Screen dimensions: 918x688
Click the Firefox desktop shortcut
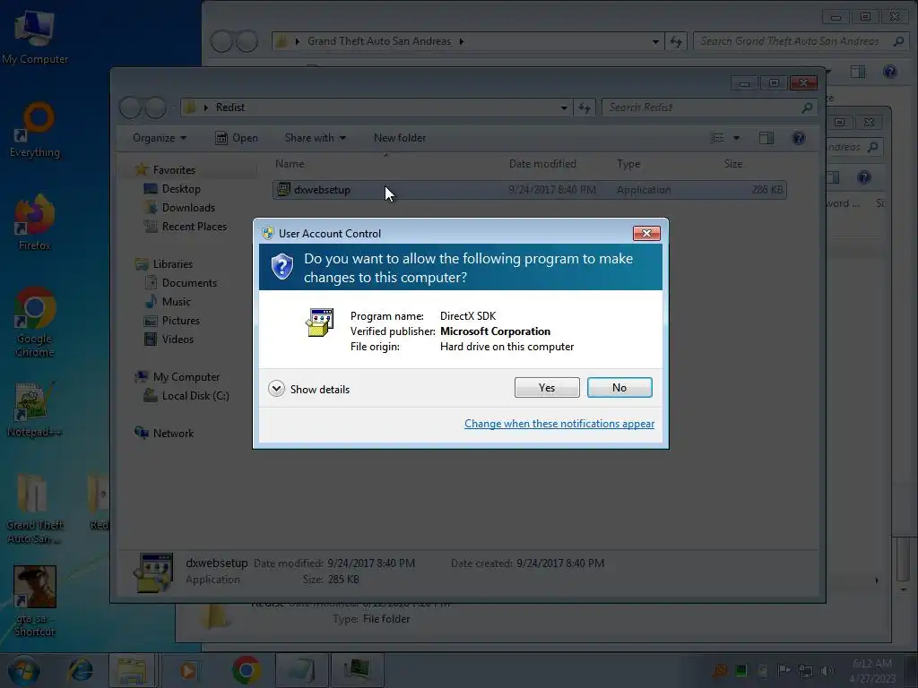(x=35, y=223)
